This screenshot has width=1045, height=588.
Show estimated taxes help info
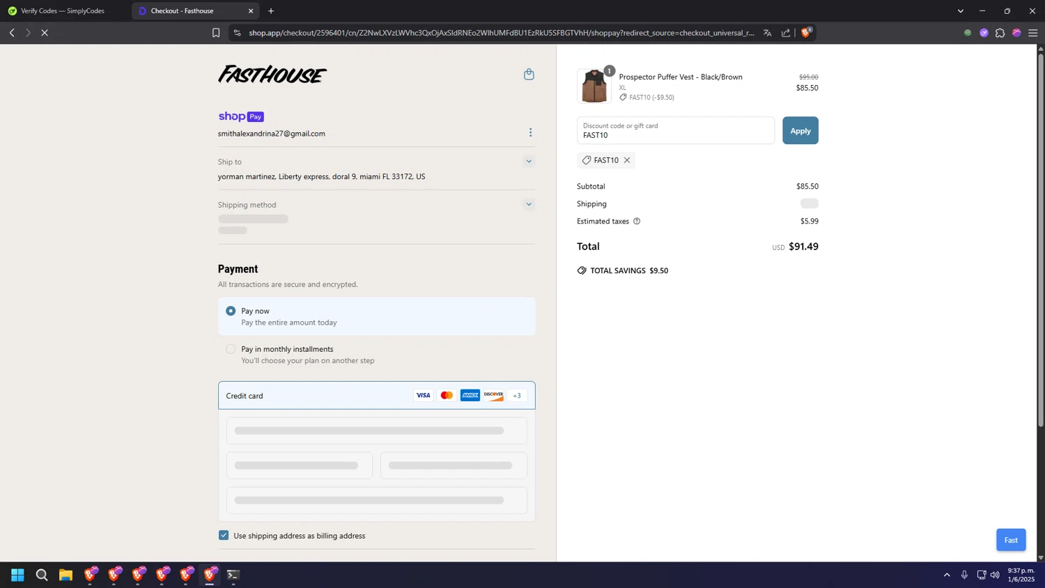[637, 222]
